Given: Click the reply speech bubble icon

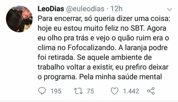Looking at the screenshot, I should (42, 91).
